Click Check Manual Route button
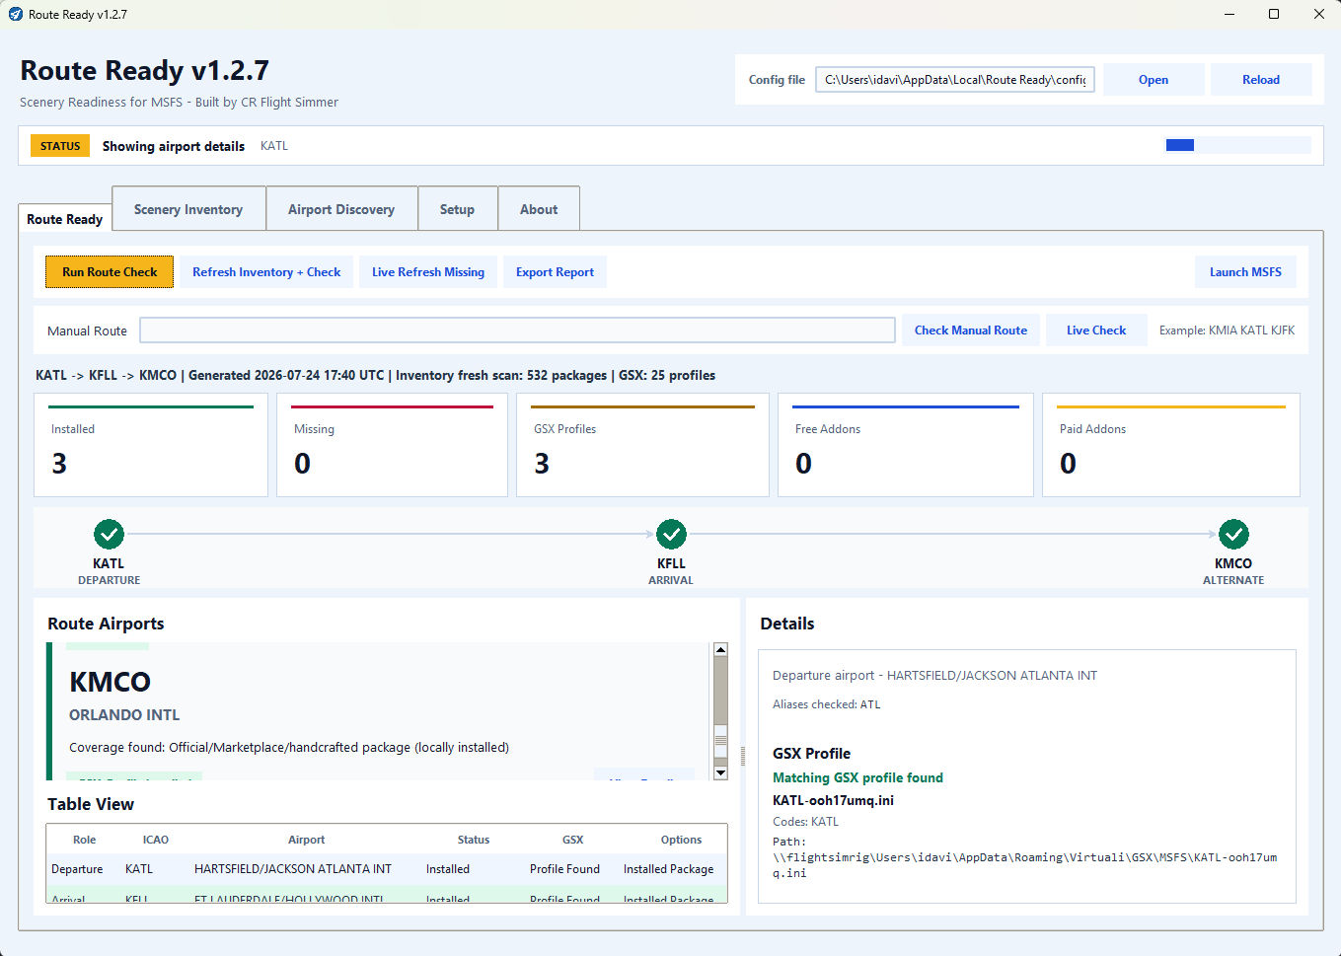 (971, 331)
